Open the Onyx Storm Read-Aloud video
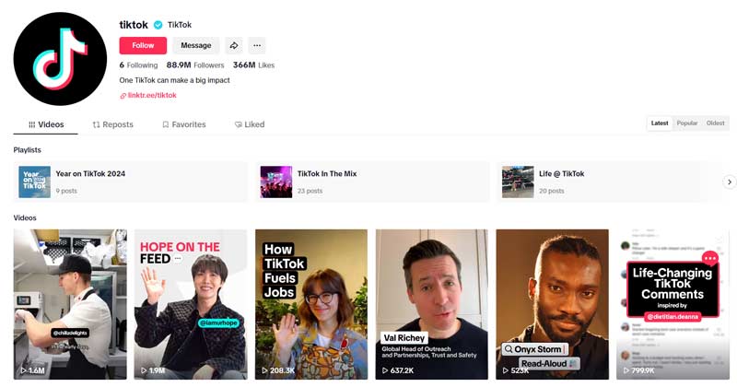 point(552,304)
